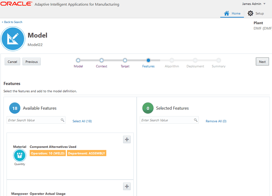Click the Select All (18) link
This screenshot has height=196, width=272.
(x=82, y=121)
